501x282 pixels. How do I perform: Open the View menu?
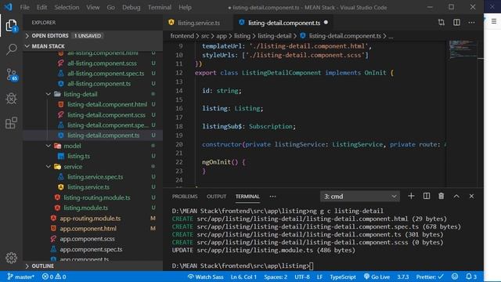[x=93, y=7]
